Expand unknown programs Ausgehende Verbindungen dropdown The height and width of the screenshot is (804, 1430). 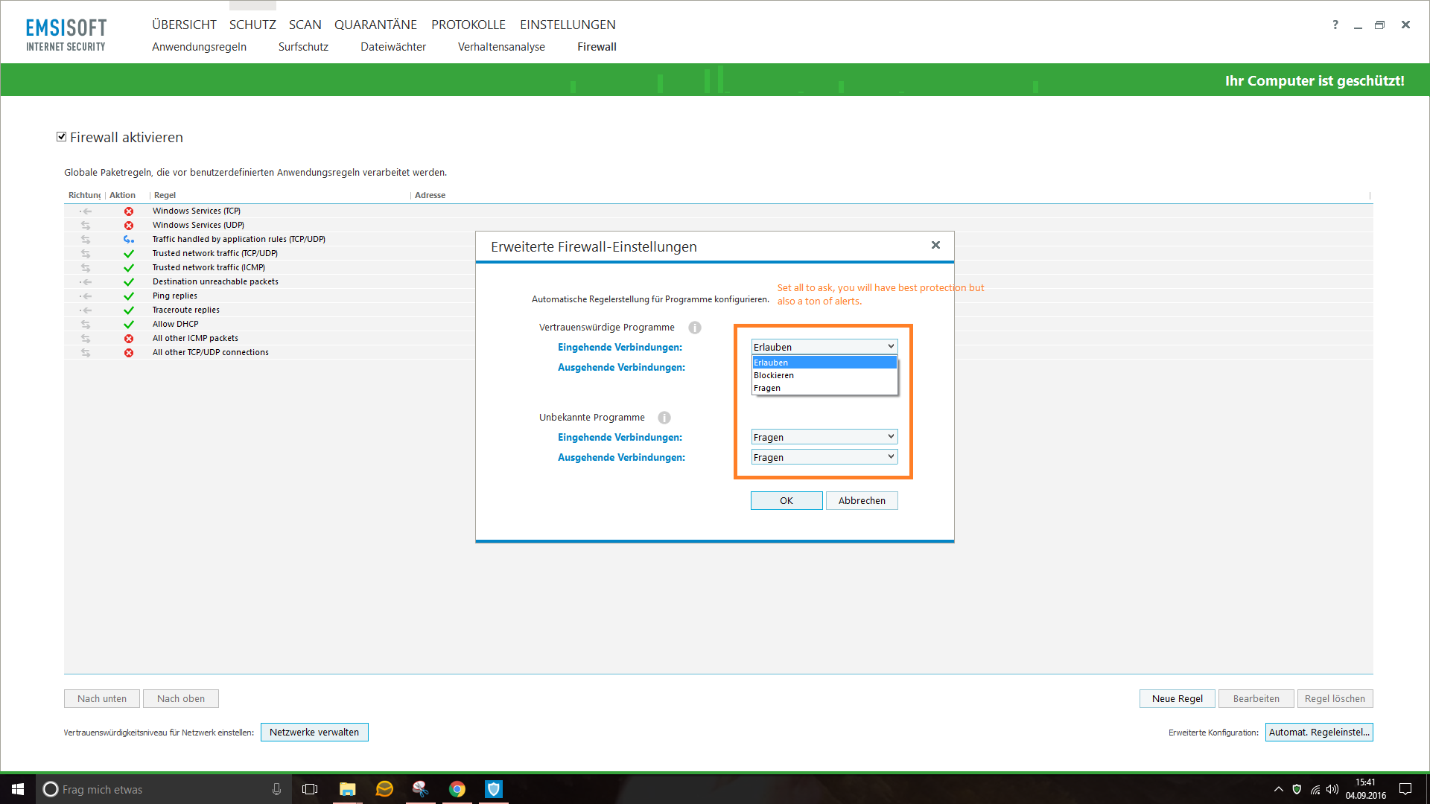point(824,457)
